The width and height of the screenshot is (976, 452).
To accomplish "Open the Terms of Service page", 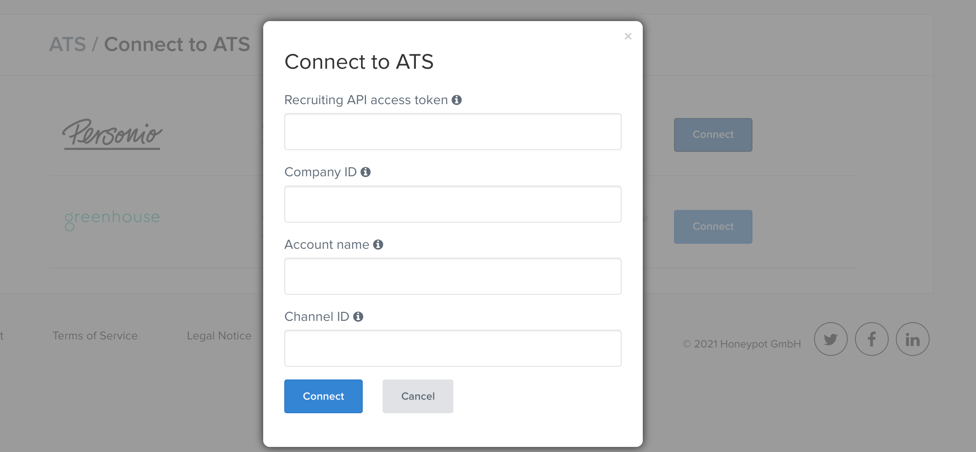I will pos(94,336).
